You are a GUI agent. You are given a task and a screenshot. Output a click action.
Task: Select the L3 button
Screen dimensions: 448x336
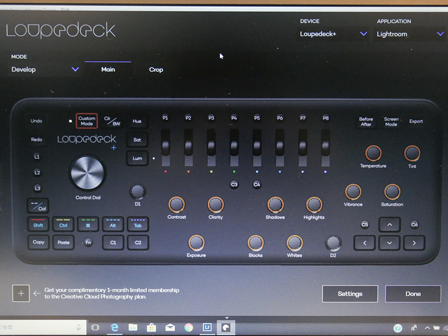tap(37, 188)
